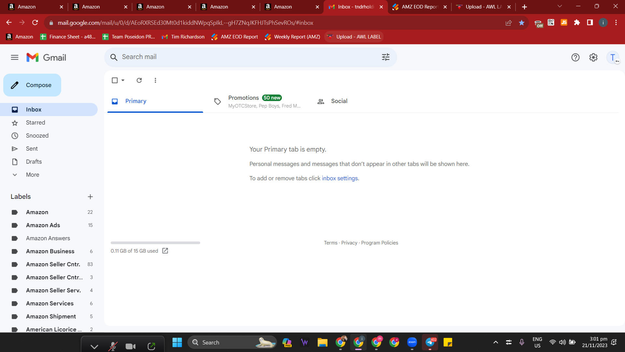Go back to the previous page
The width and height of the screenshot is (625, 352).
click(x=9, y=22)
